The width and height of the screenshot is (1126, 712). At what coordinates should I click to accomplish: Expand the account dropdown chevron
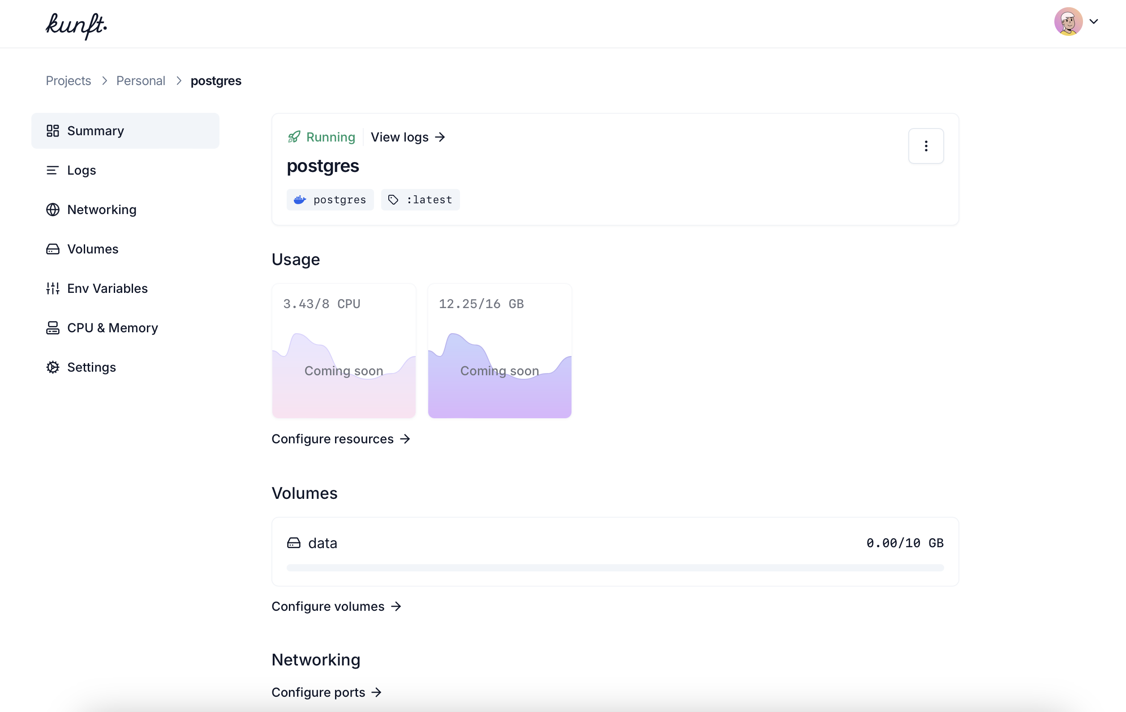1094,21
